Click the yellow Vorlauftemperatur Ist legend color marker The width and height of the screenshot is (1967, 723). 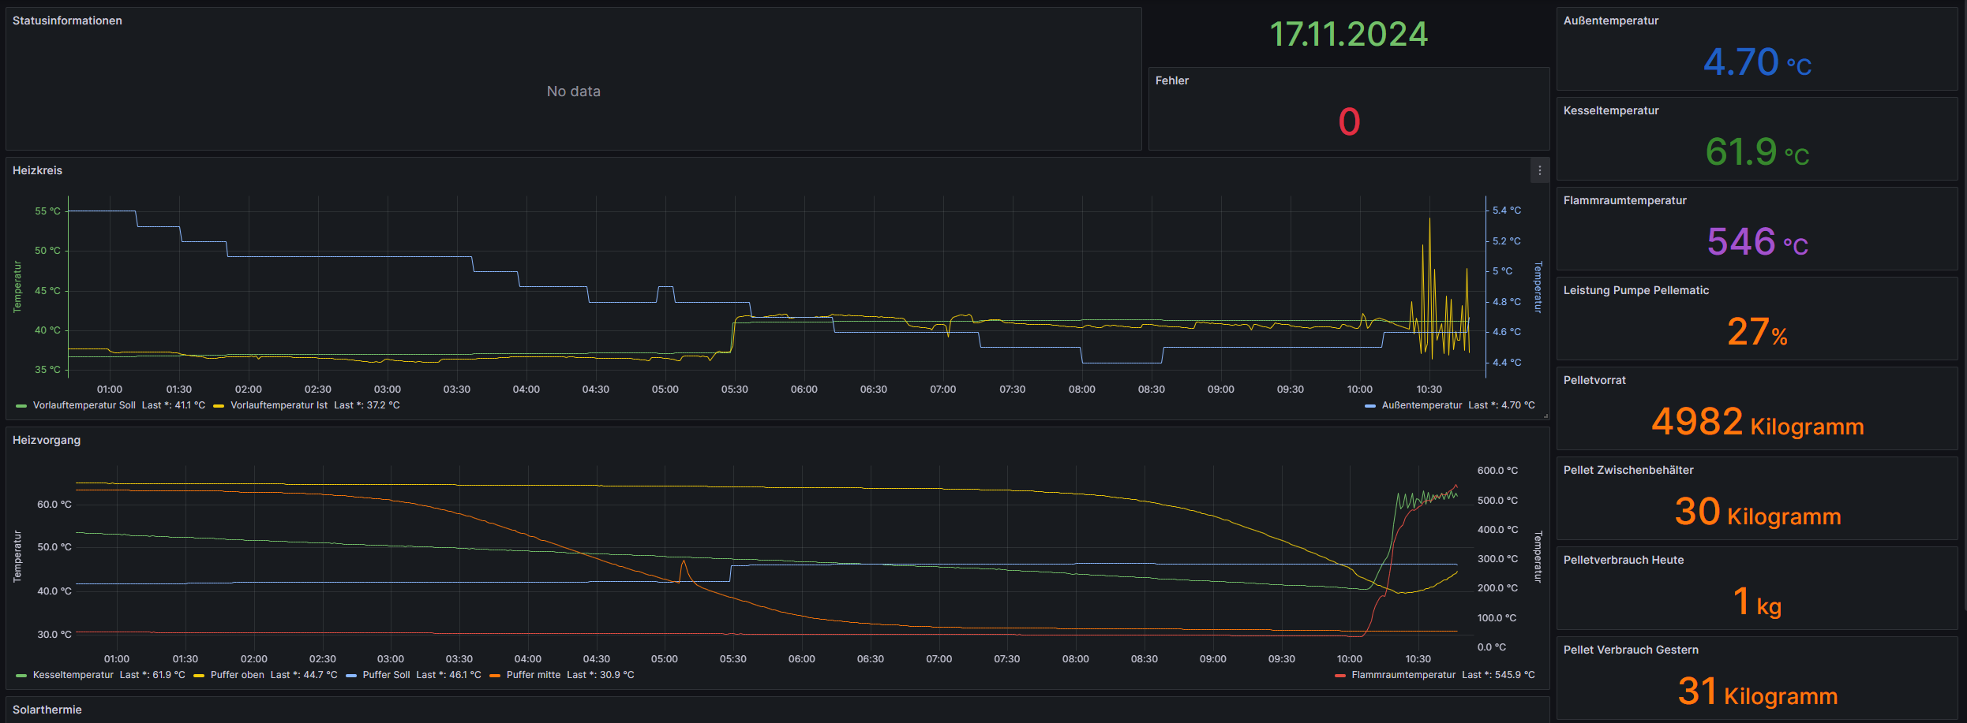tap(219, 406)
